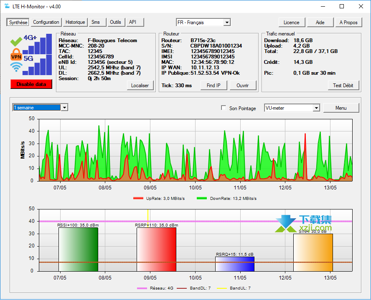Image resolution: width=371 pixels, height=300 pixels.
Task: Click the Upload value 4,2 GB
Action: click(302, 46)
